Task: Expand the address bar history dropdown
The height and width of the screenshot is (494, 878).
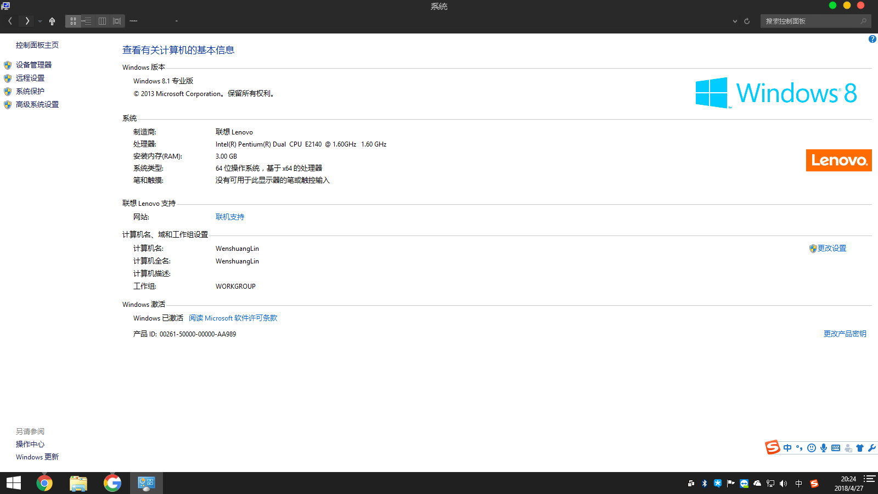Action: [x=735, y=21]
